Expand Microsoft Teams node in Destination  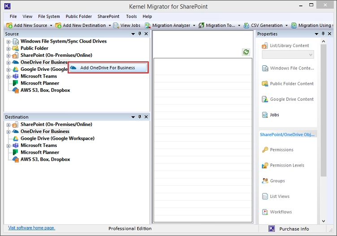(8, 146)
